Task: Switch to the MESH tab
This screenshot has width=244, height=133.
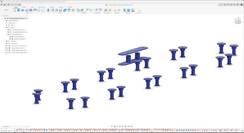Action: 32,7
